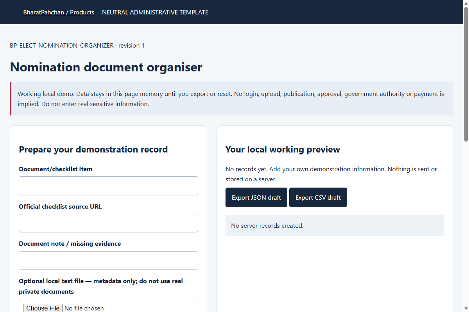Click the "Official checklist source URL" label
This screenshot has width=469, height=312.
(x=60, y=206)
